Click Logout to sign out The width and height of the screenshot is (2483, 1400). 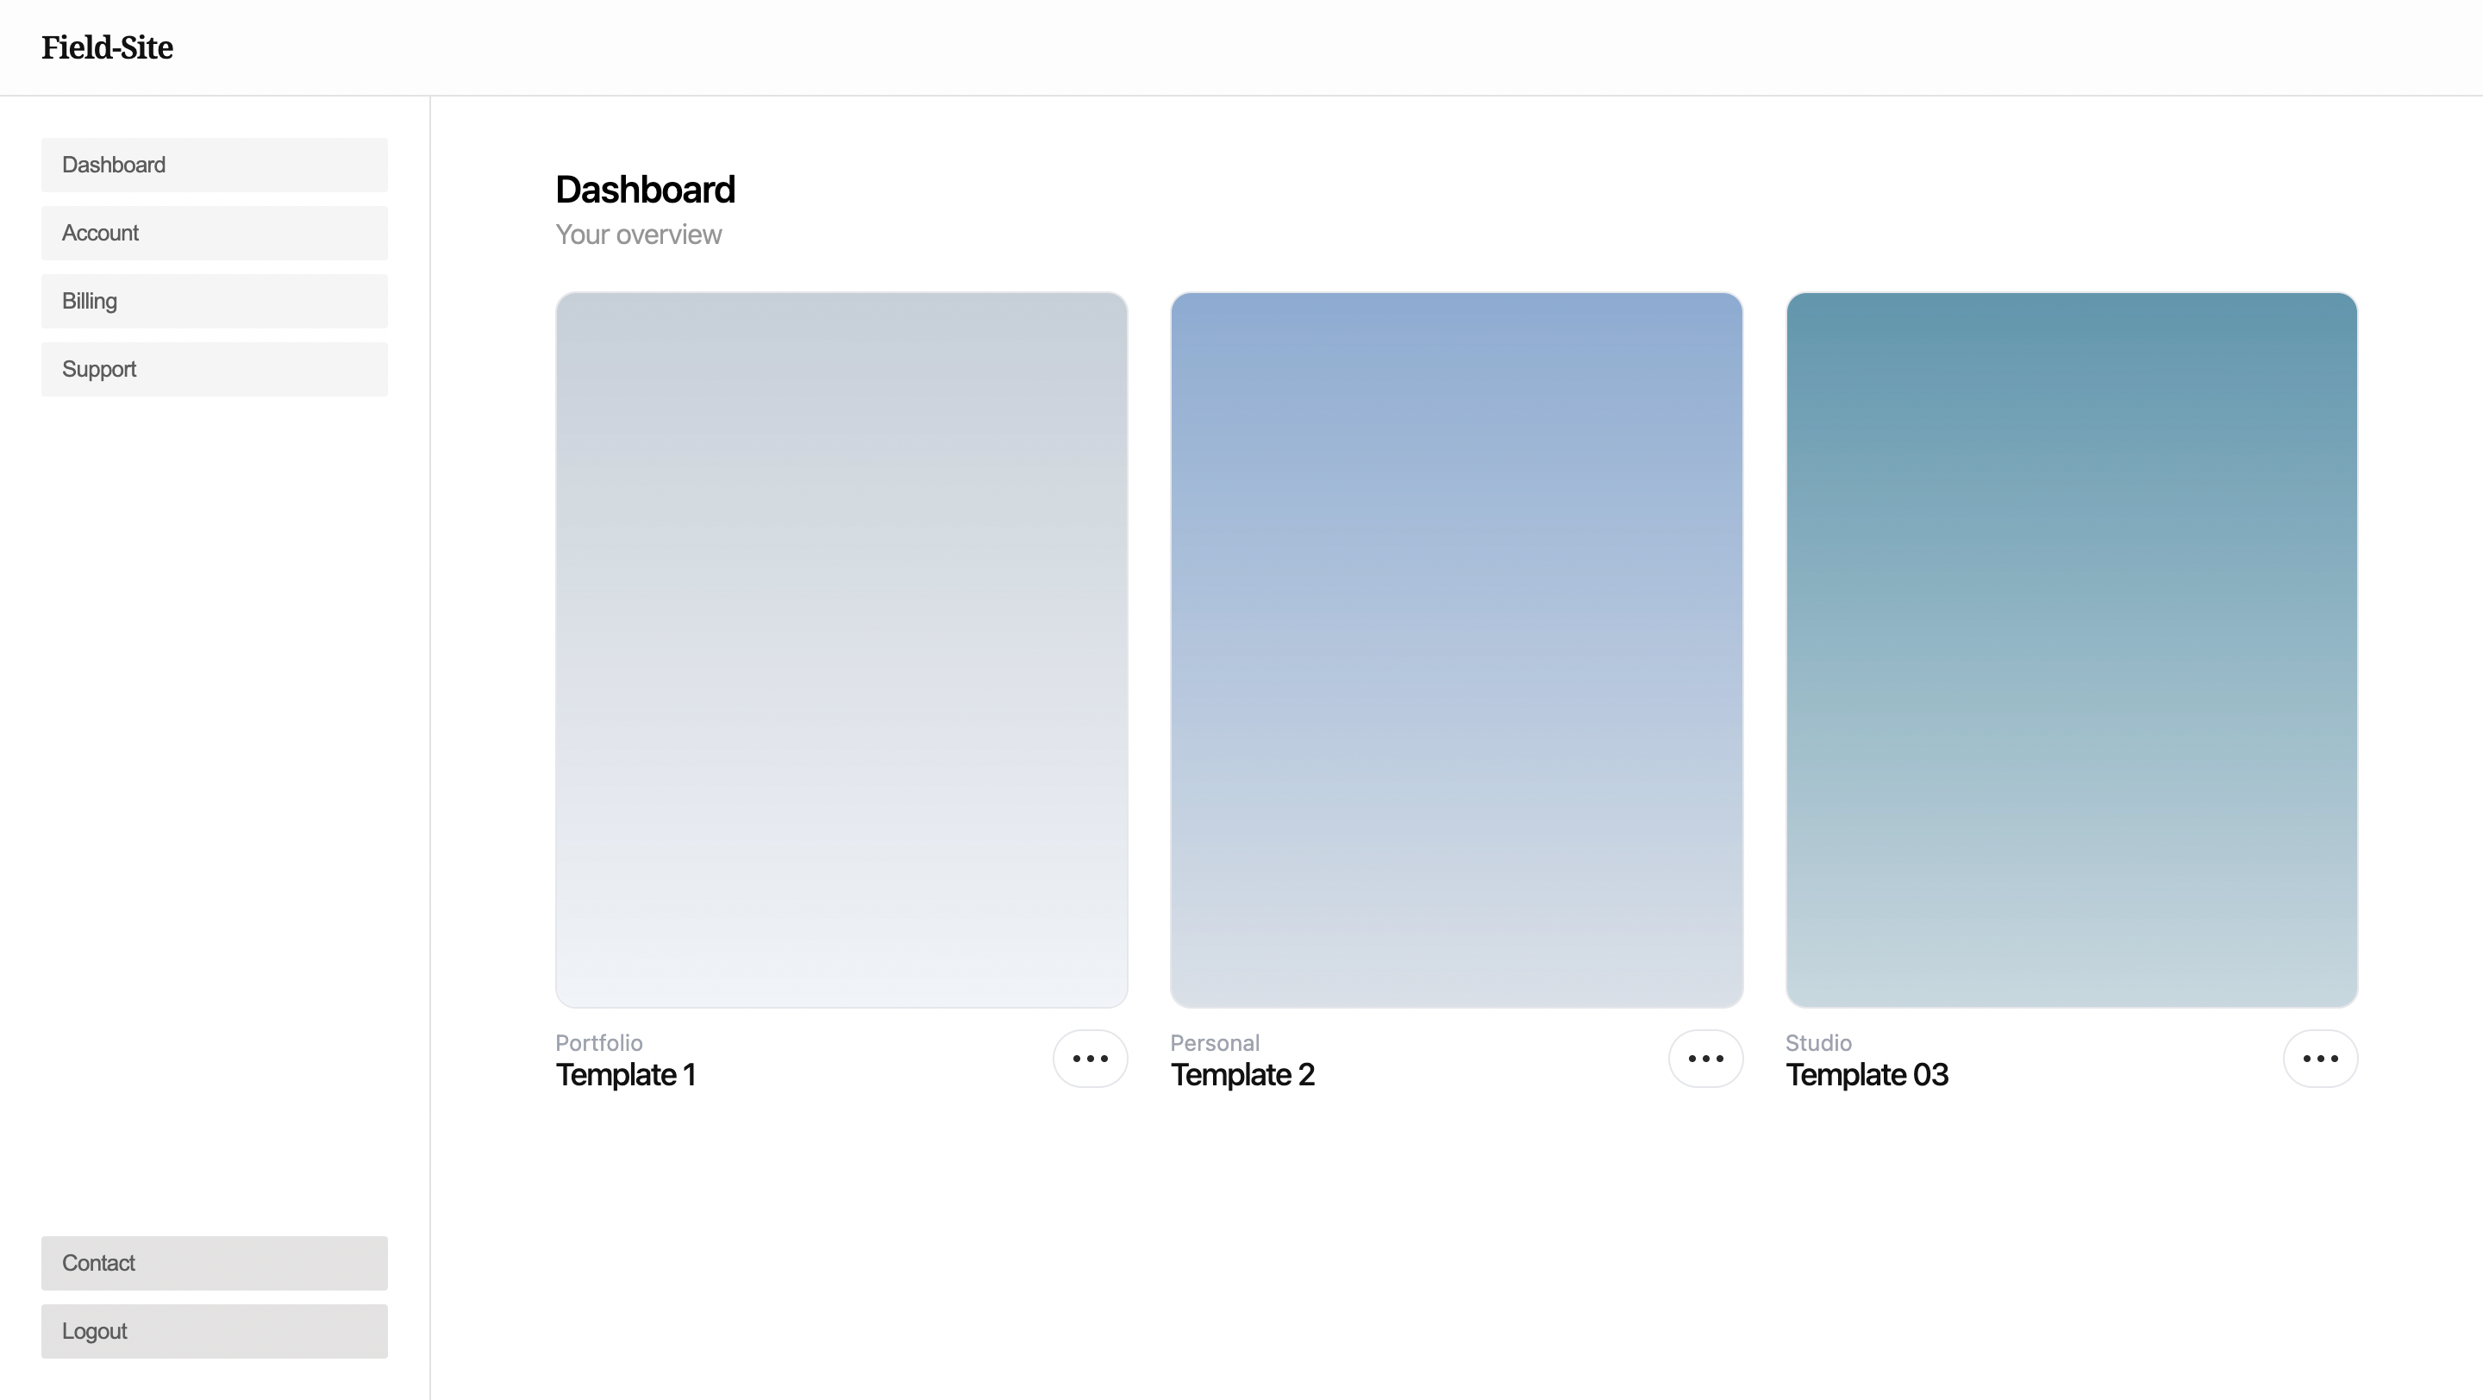point(214,1331)
